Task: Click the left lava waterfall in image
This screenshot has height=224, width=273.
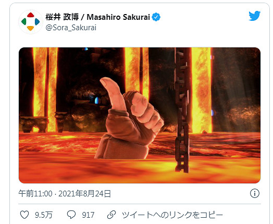Action: point(45,90)
